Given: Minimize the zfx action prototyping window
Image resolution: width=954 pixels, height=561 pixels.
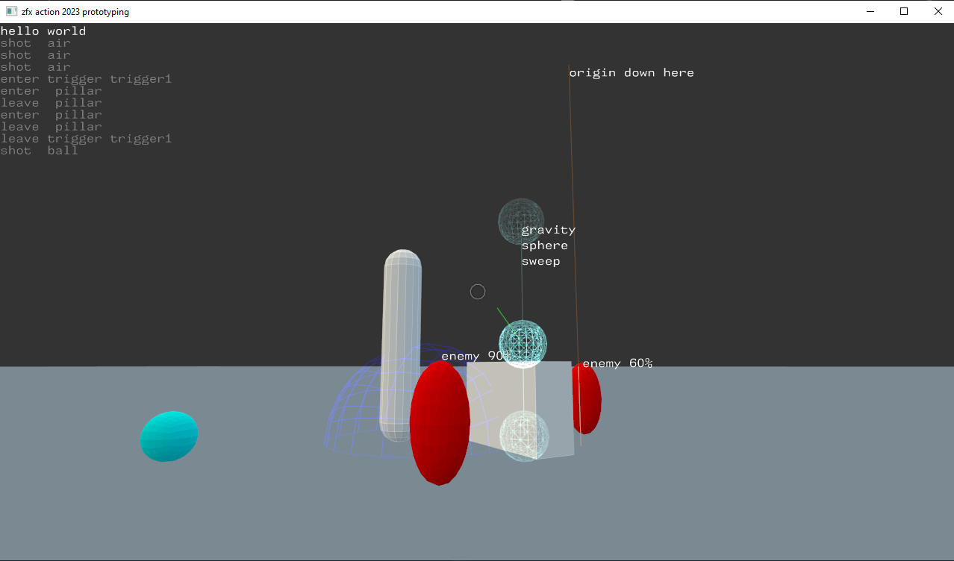Looking at the screenshot, I should click(x=870, y=11).
